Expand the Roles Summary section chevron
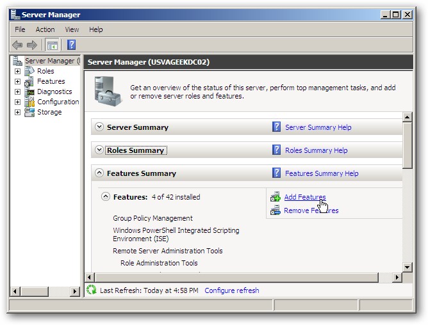The width and height of the screenshot is (428, 325). (x=99, y=150)
